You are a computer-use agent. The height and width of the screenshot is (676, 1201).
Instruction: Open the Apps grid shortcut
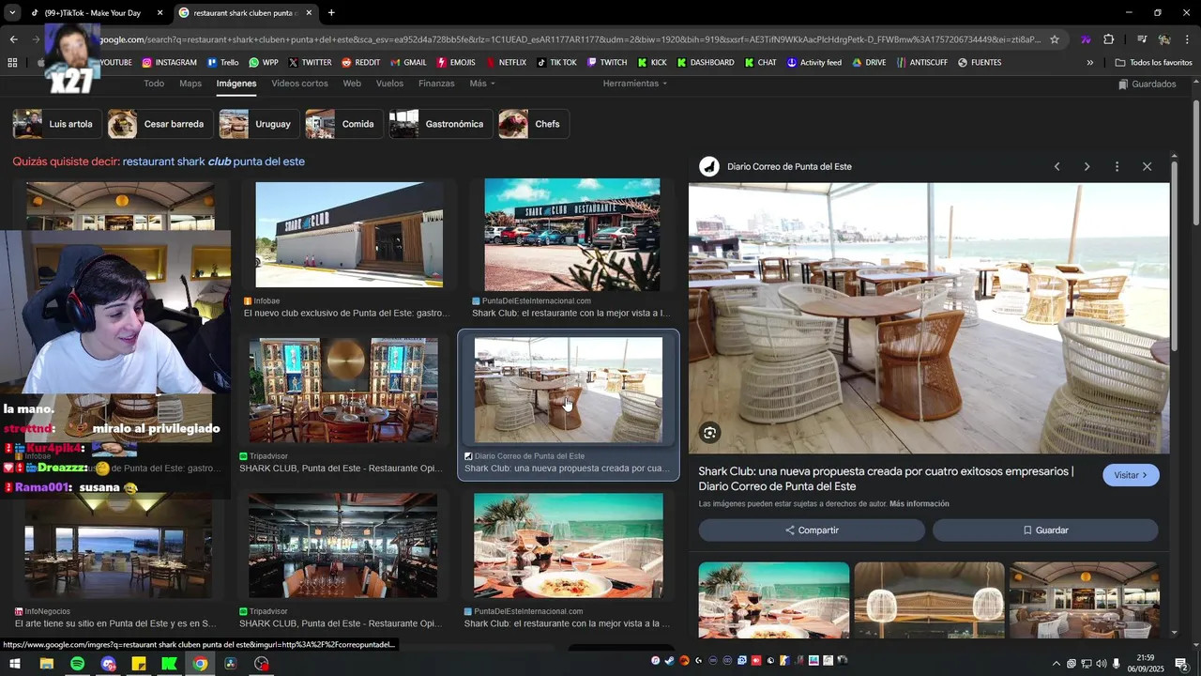(12, 63)
